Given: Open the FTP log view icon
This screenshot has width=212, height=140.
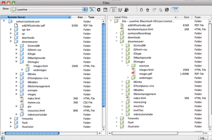Looking at the screenshot, I should (x=105, y=10).
